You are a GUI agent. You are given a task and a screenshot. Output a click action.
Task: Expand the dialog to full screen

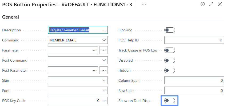(x=211, y=4)
